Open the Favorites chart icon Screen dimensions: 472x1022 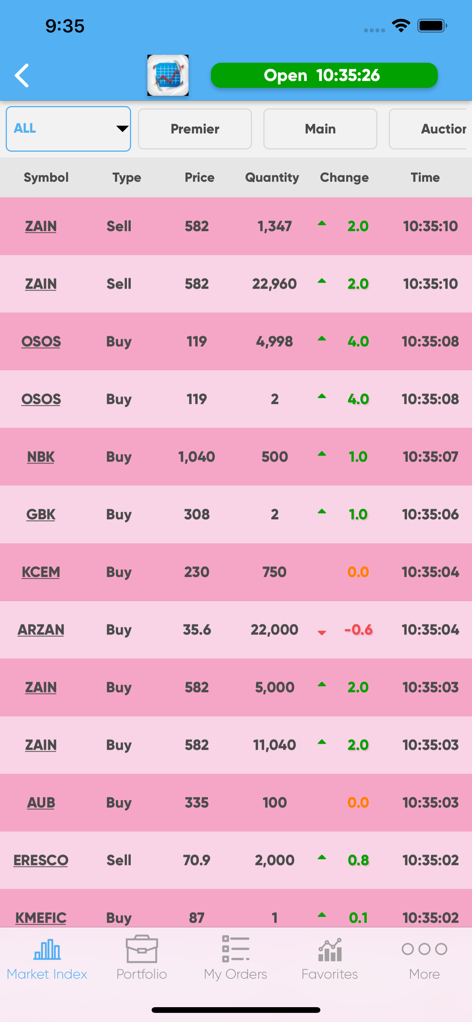[x=329, y=949]
